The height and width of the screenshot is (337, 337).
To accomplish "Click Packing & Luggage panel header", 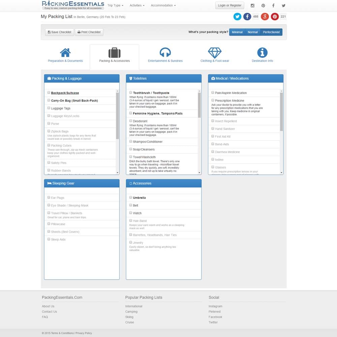I will (82, 79).
